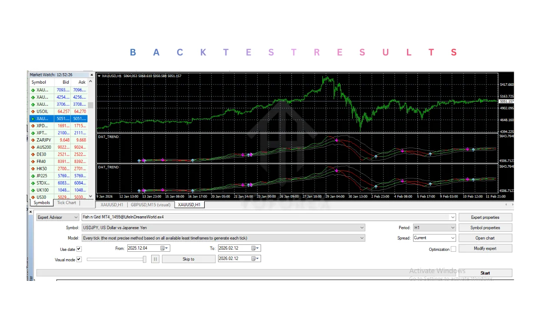Image resolution: width=556 pixels, height=312 pixels.
Task: Close the Strategy Tester panel
Action: pyautogui.click(x=30, y=212)
